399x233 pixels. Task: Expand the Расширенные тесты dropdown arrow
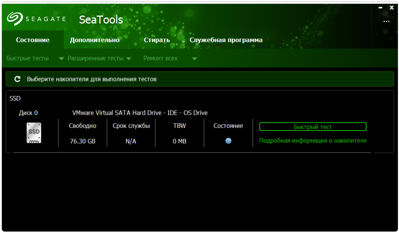[129, 59]
